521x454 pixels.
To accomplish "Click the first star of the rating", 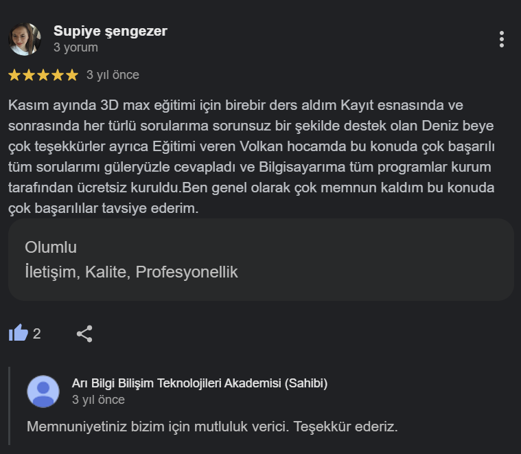I will [14, 75].
